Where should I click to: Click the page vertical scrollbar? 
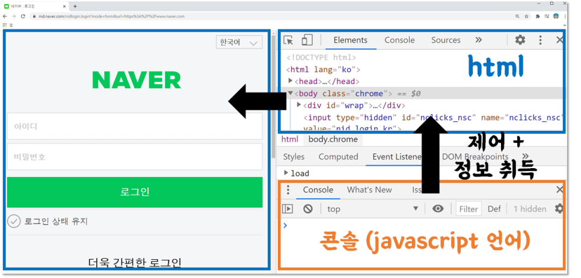[x=274, y=96]
